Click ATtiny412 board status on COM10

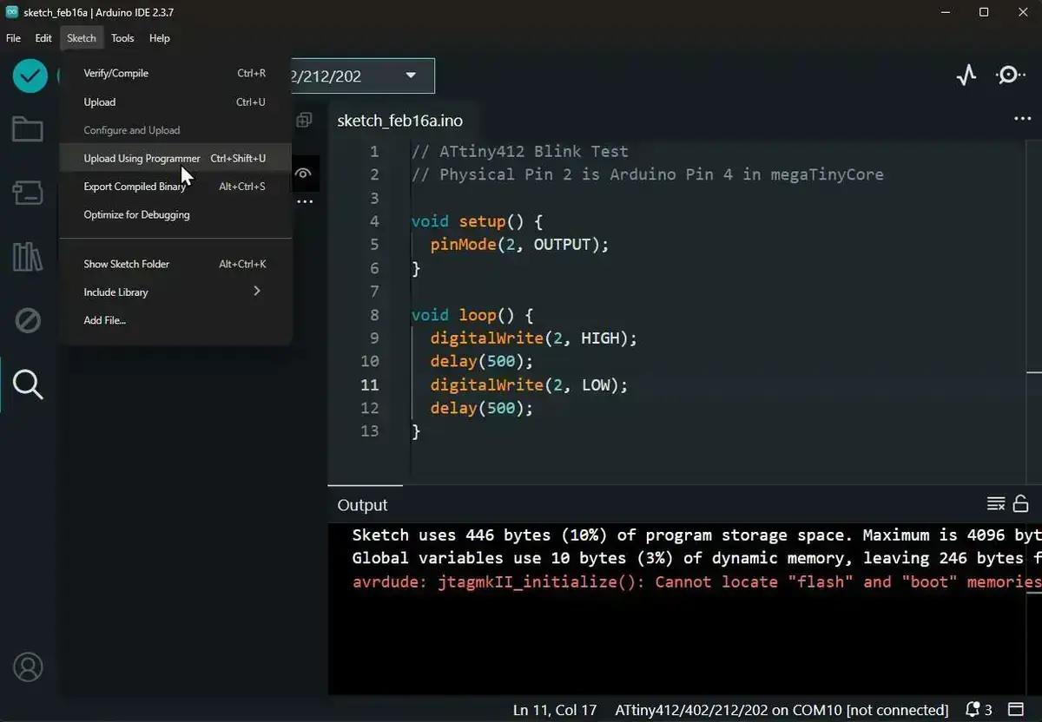tap(781, 710)
